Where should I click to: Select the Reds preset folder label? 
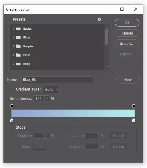point(27,64)
